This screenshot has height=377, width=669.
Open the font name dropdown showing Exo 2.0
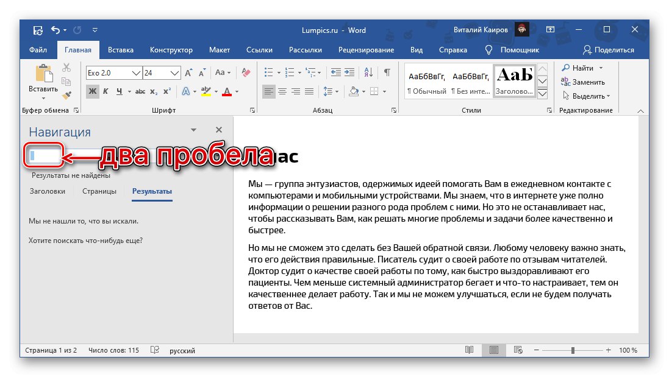click(x=137, y=73)
